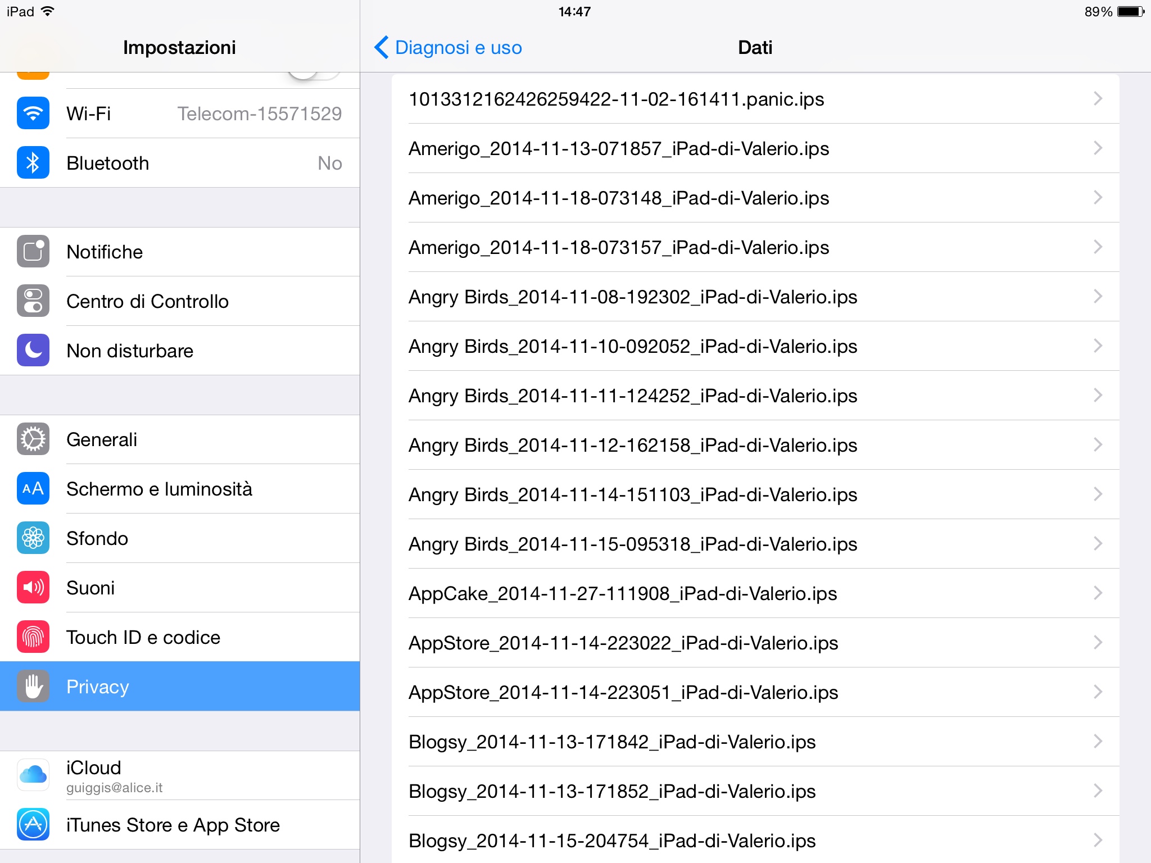1151x863 pixels.
Task: Open Angry Birds_2014-11-14-151103 log
Action: (755, 494)
